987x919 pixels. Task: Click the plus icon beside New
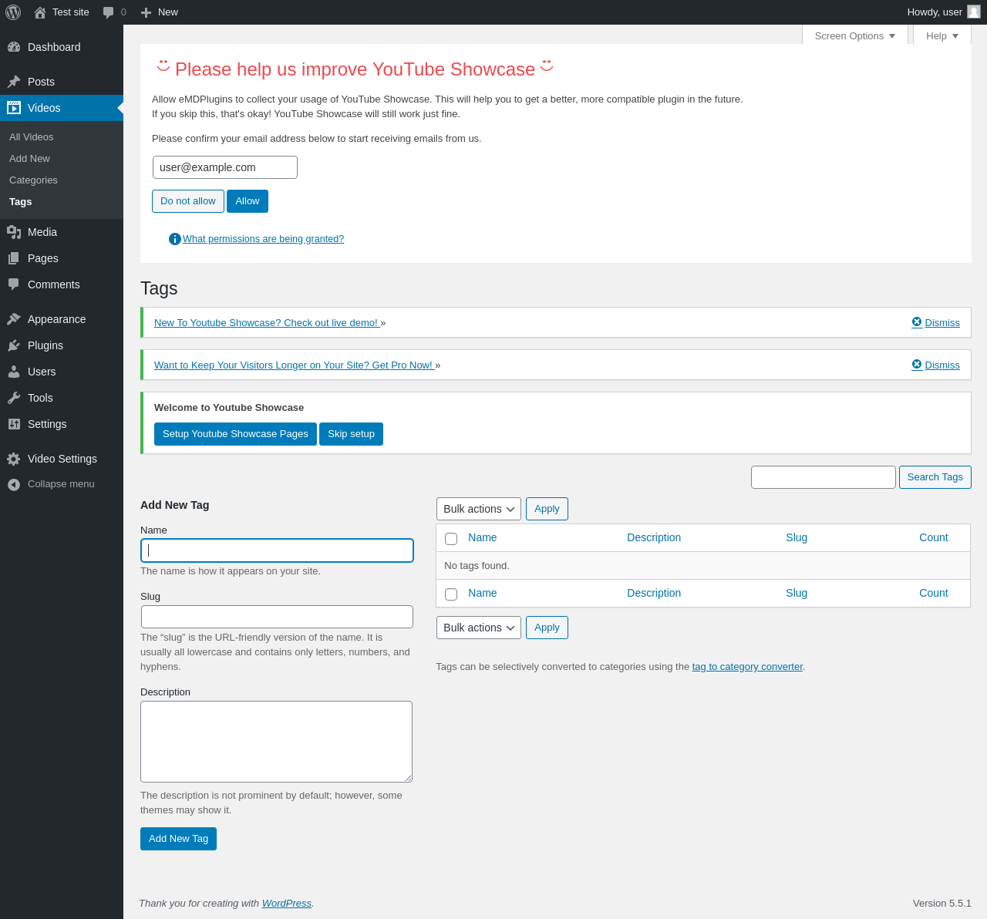(146, 12)
